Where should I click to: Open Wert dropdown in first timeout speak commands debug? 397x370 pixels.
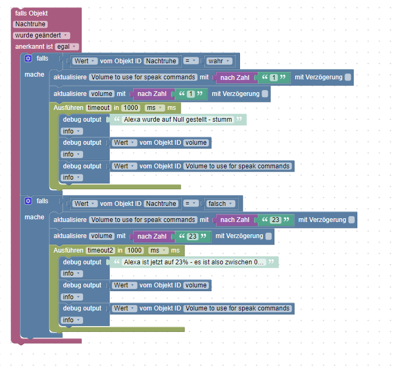point(124,166)
